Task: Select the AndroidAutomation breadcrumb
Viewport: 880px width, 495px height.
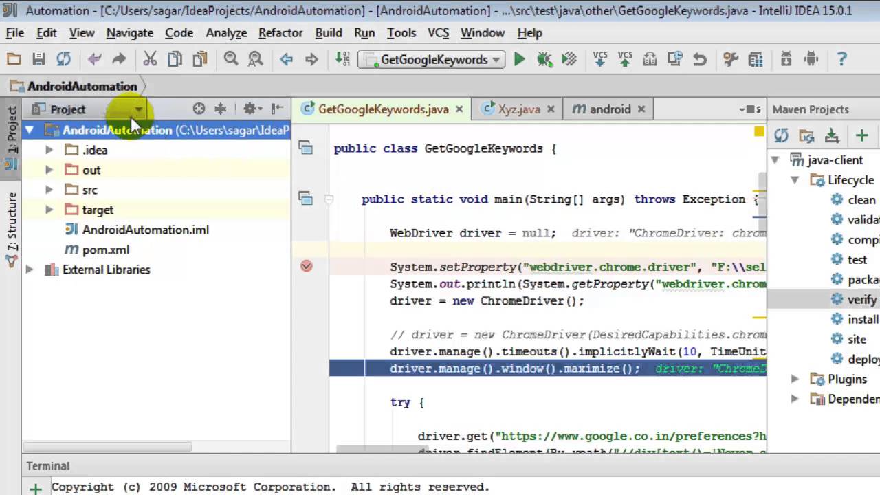Action: click(x=82, y=86)
